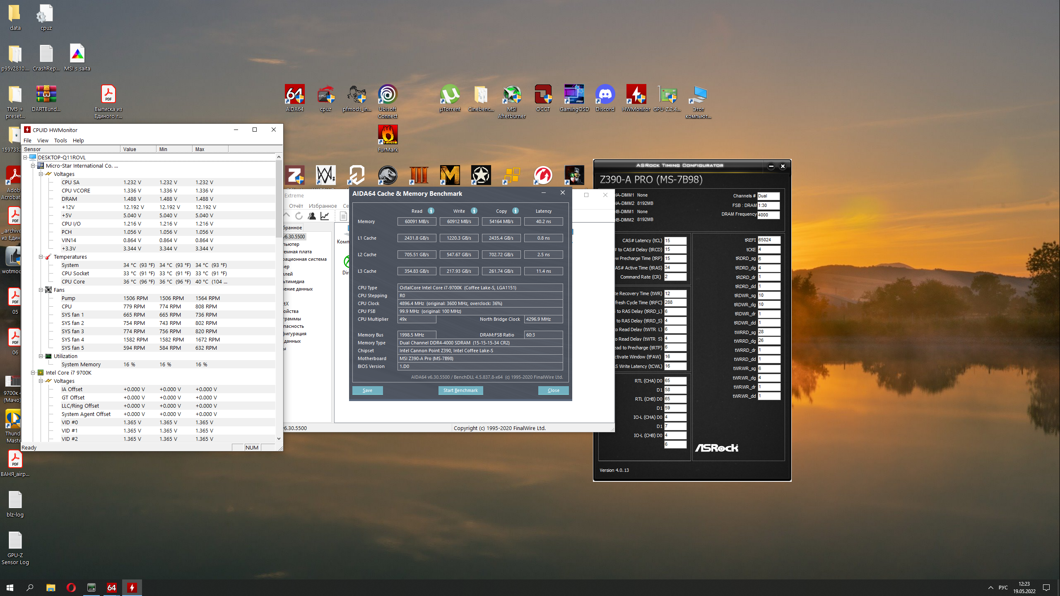The image size is (1060, 596).
Task: Click the Copy column info icon
Action: coord(516,211)
